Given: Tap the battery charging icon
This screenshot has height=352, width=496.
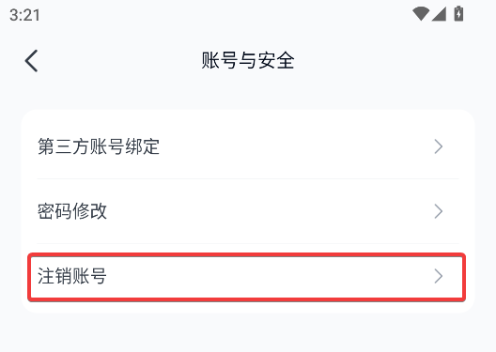Looking at the screenshot, I should [458, 14].
